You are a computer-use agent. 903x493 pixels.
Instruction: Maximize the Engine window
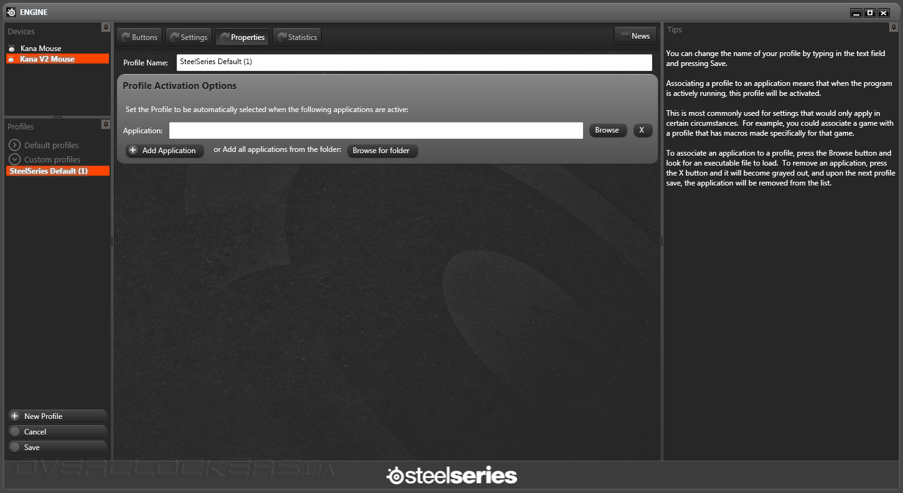click(870, 12)
